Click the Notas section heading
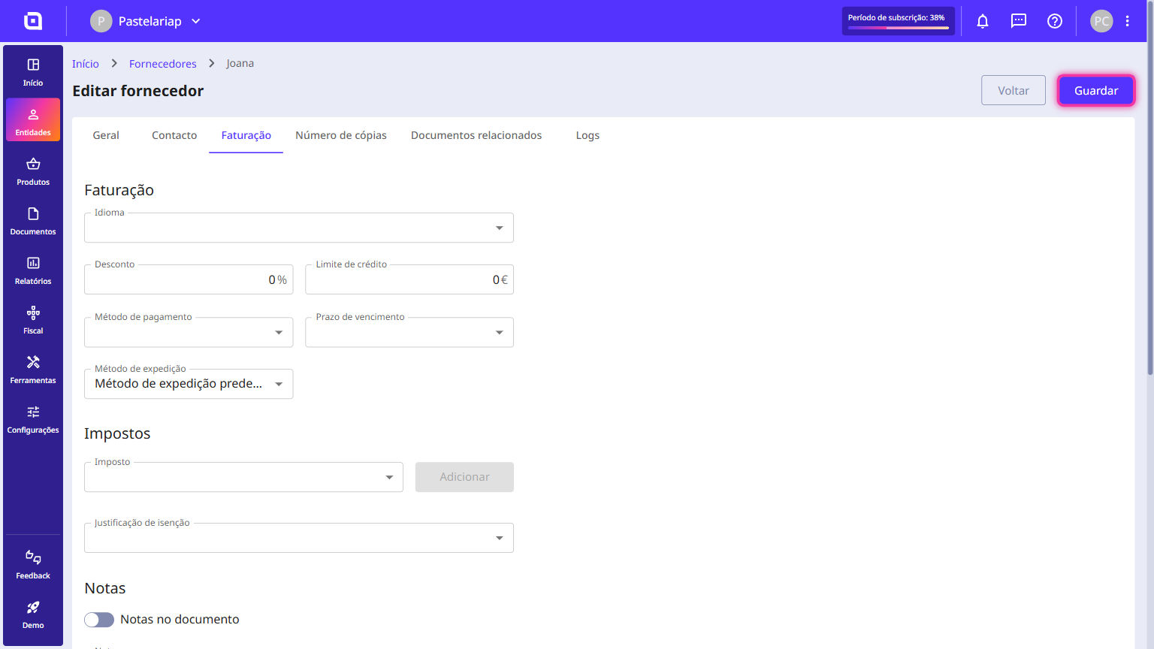Viewport: 1154px width, 649px height. [x=105, y=588]
